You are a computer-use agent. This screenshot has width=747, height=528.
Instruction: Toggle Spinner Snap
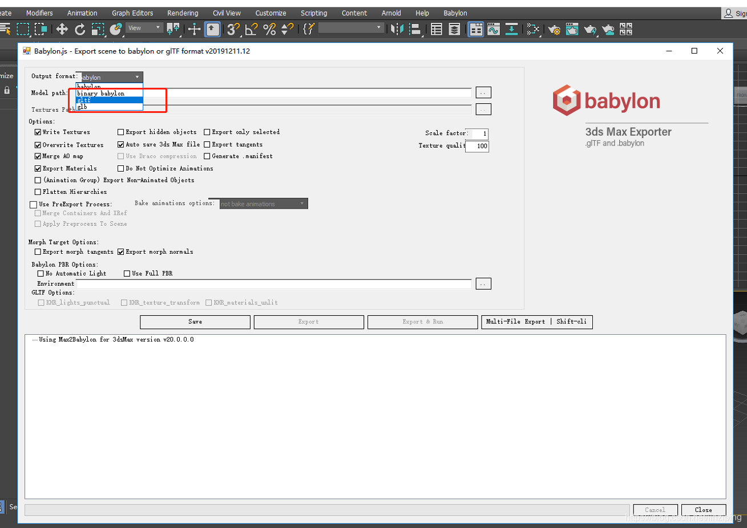coord(288,29)
